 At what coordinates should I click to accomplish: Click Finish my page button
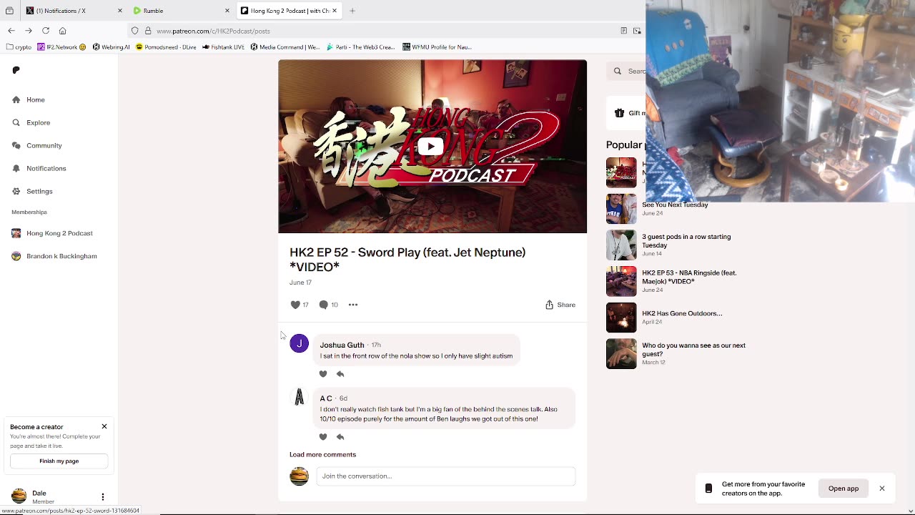coord(59,461)
